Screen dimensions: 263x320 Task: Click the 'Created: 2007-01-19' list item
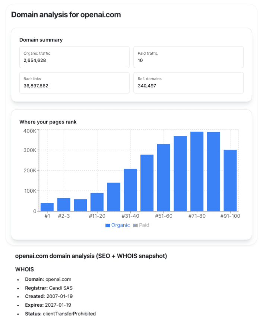tap(49, 296)
